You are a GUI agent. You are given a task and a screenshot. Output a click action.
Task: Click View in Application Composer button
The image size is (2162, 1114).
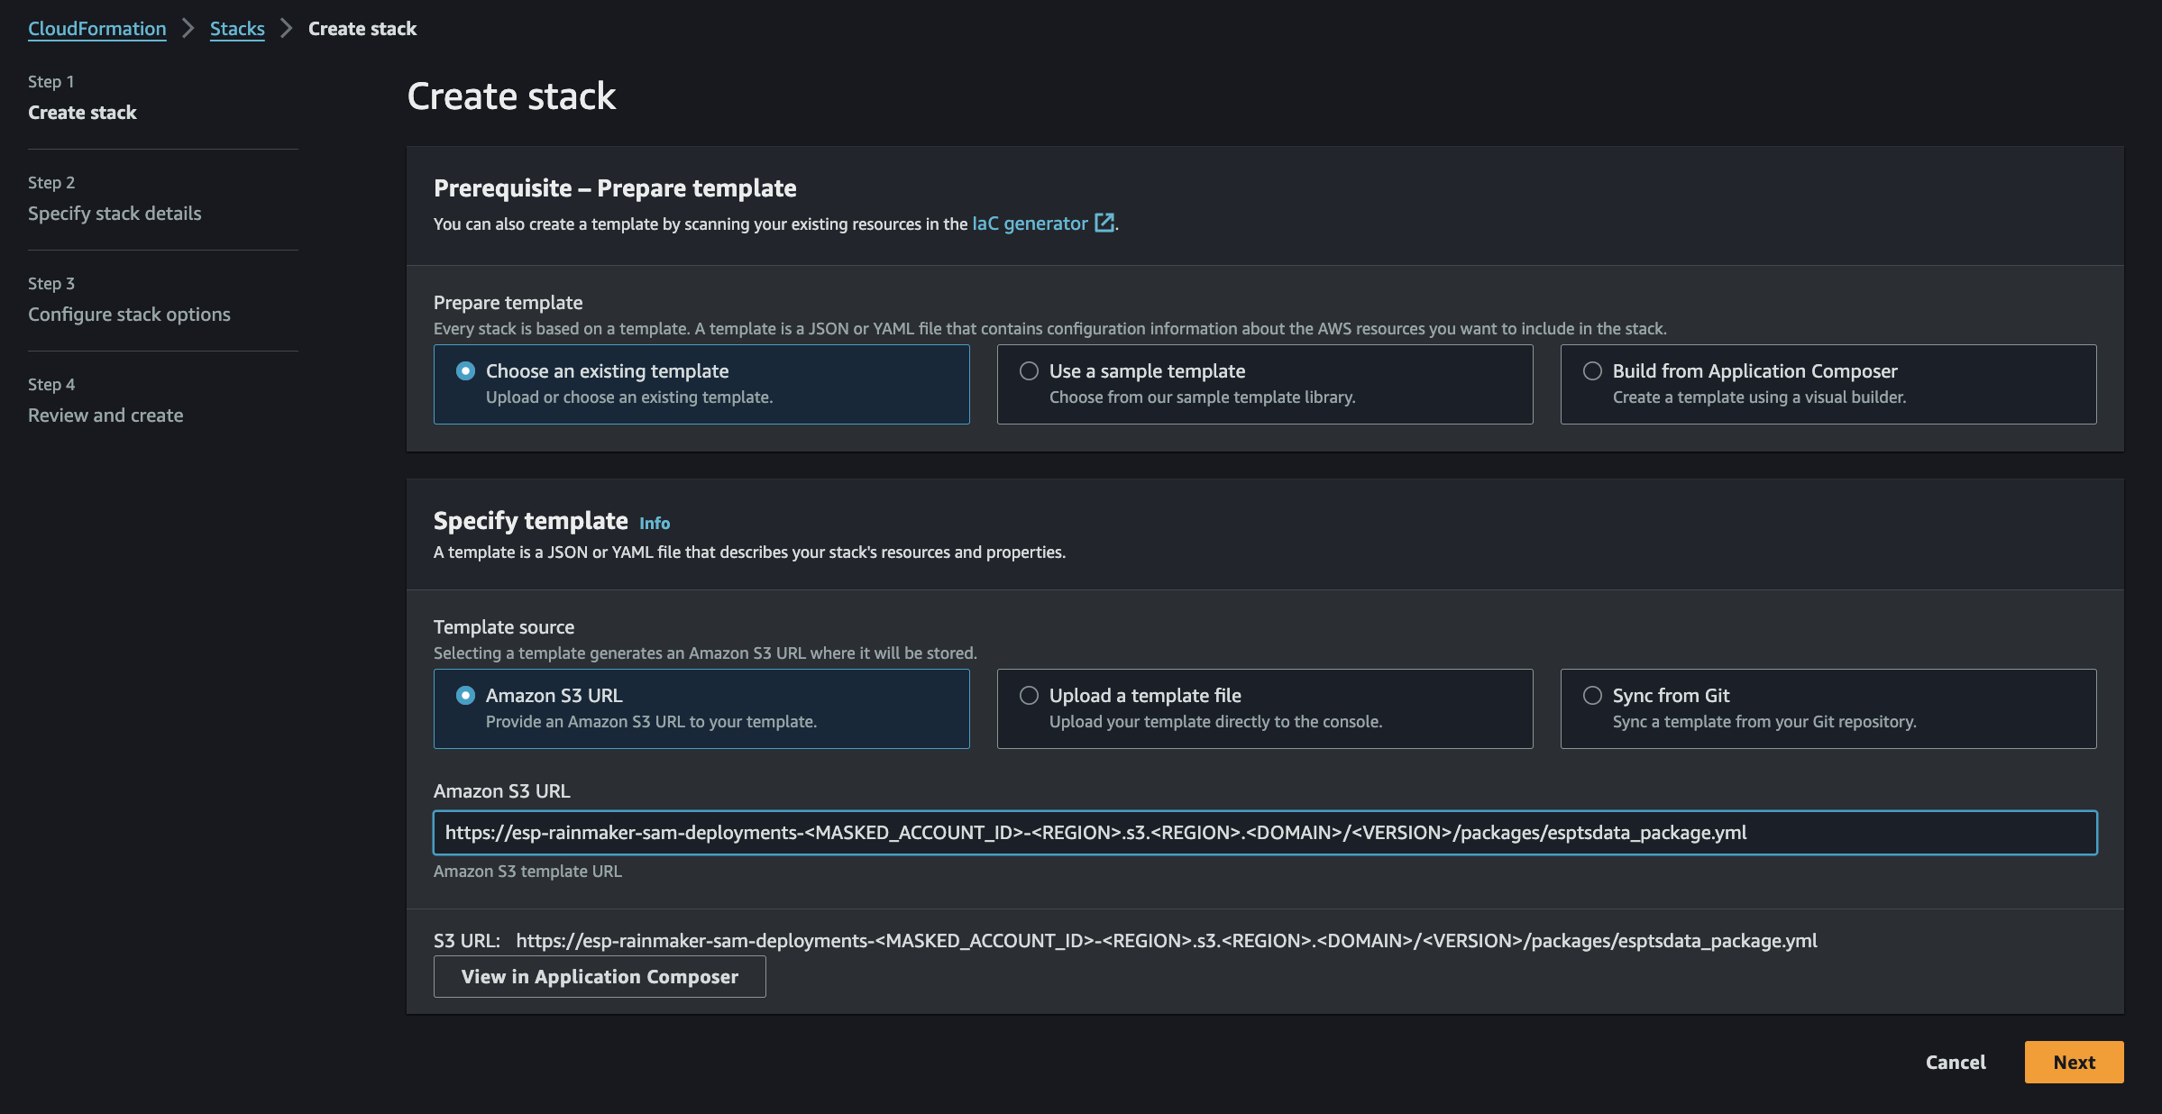pyautogui.click(x=600, y=977)
